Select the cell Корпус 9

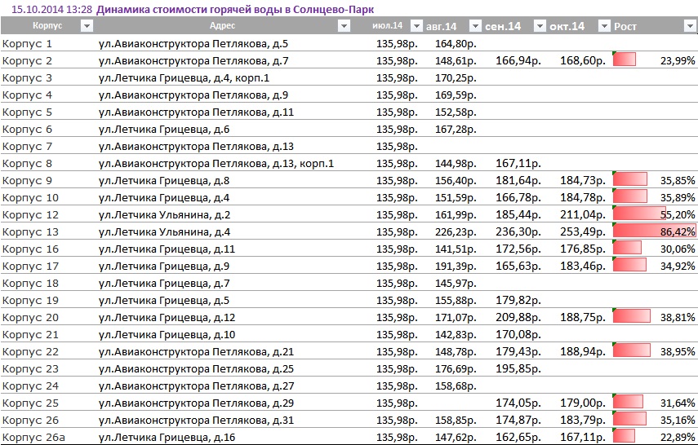(x=27, y=180)
